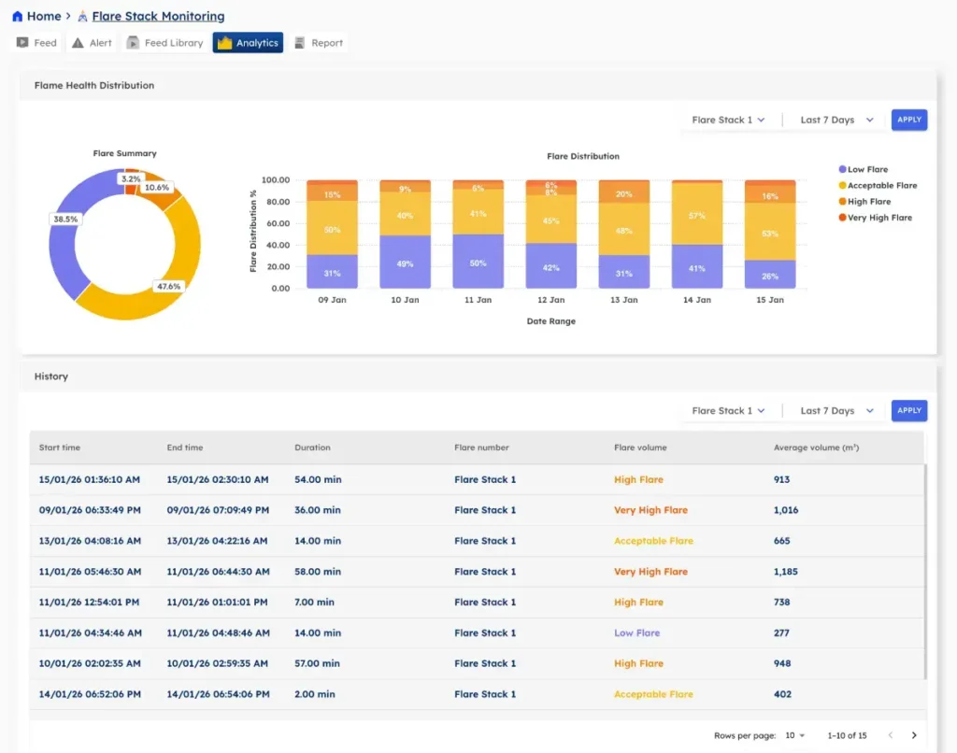Follow the Flare Stack Monitoring breadcrumb link
Image resolution: width=957 pixels, height=753 pixels.
pyautogui.click(x=158, y=17)
